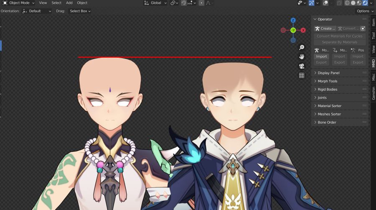Switch perspective/orthographic with the grid icon
Viewport: 376px width, 210px height.
[x=302, y=75]
